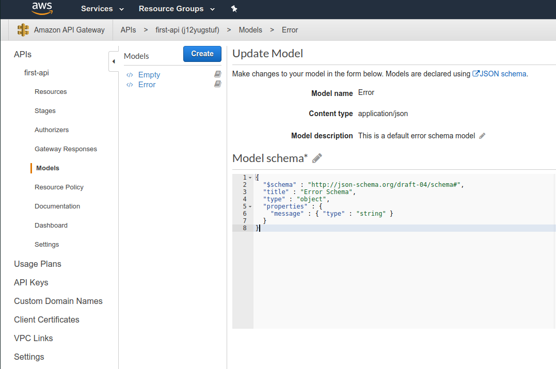Open VPC Links
The height and width of the screenshot is (369, 556).
coord(34,338)
